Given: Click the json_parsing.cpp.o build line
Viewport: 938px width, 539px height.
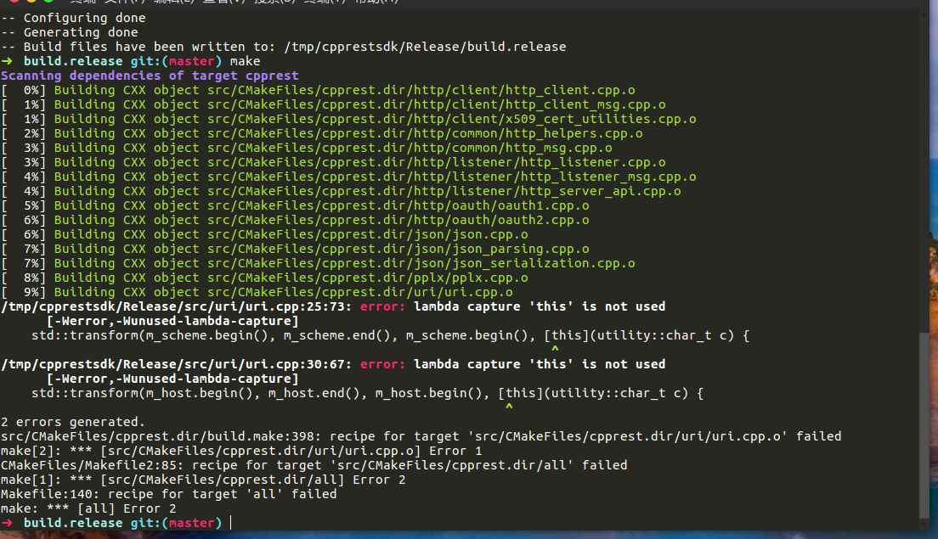Looking at the screenshot, I should 295,249.
